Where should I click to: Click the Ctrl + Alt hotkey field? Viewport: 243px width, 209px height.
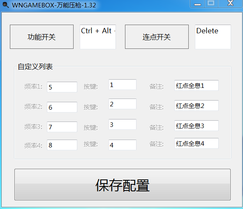98,37
